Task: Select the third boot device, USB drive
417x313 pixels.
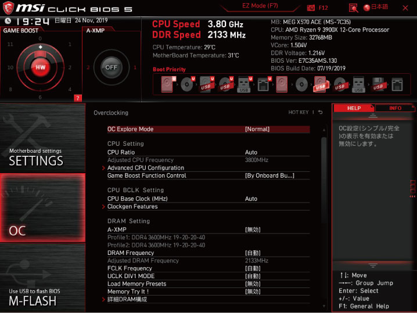Action: [206, 84]
